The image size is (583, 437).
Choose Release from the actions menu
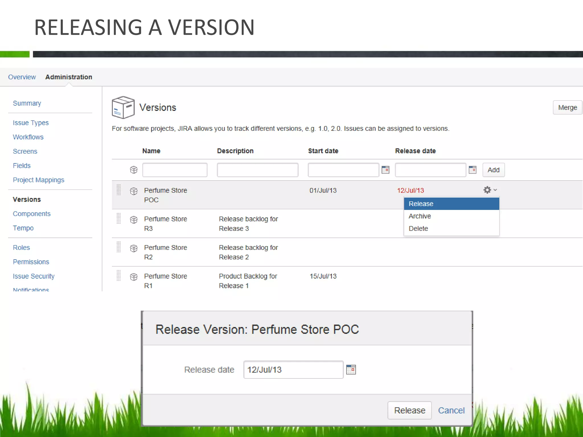tap(451, 204)
